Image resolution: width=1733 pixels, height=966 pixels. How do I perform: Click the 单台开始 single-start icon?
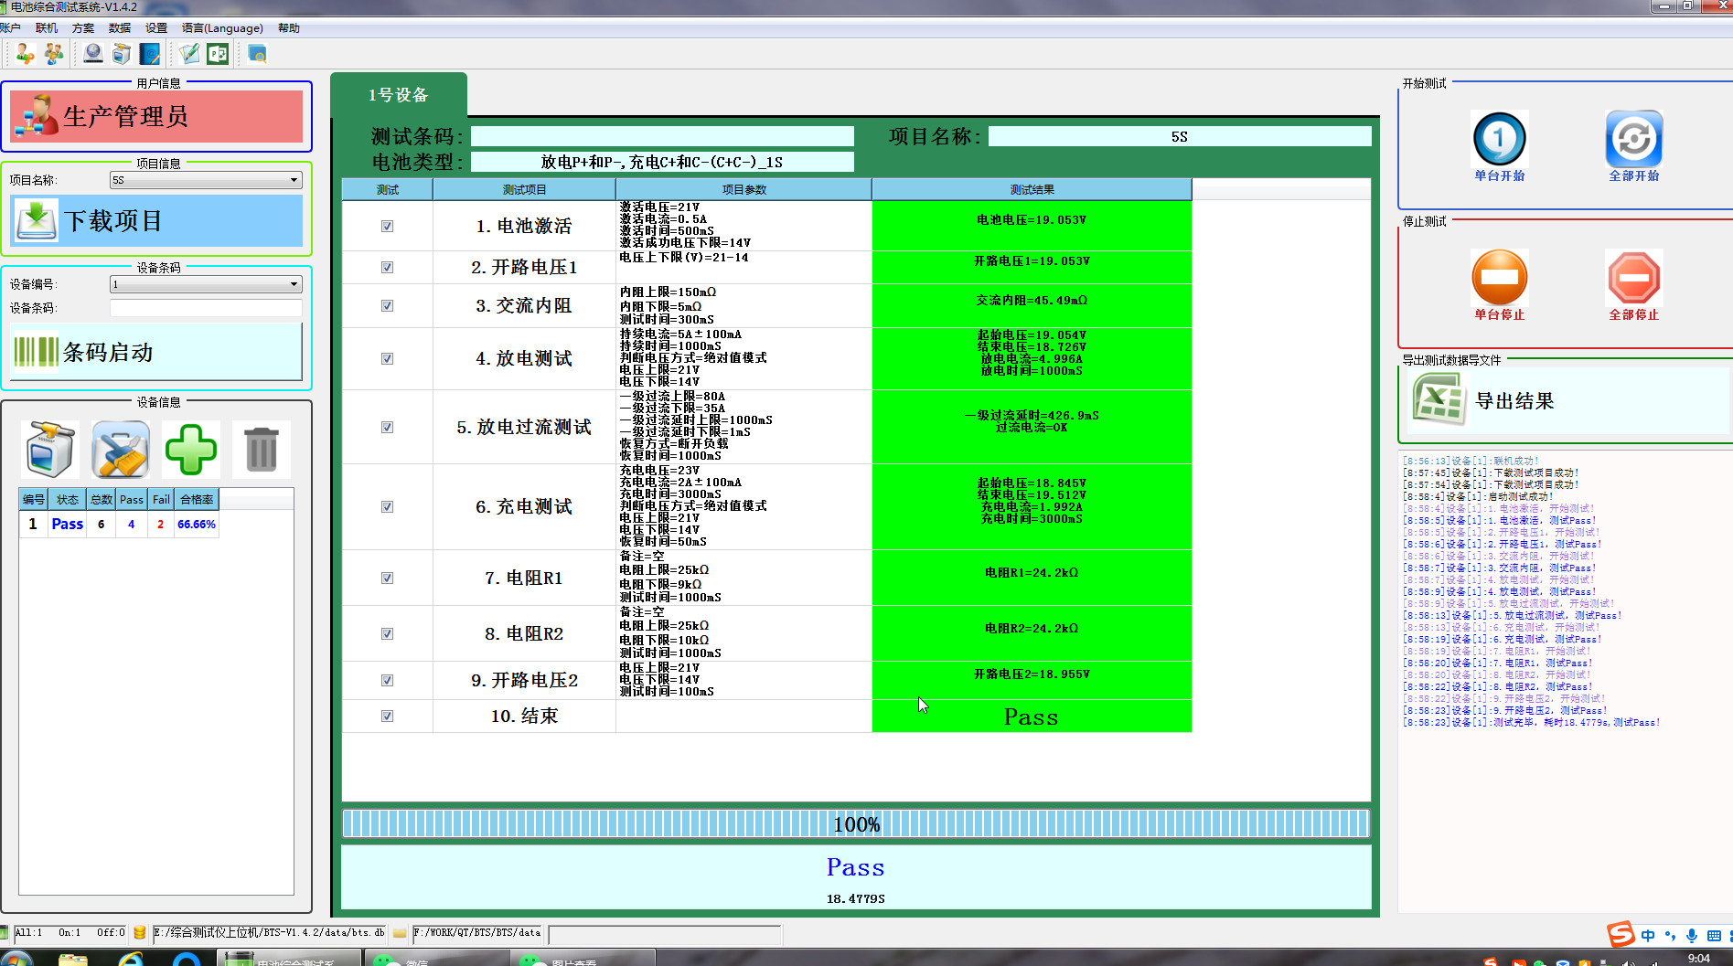pos(1499,139)
